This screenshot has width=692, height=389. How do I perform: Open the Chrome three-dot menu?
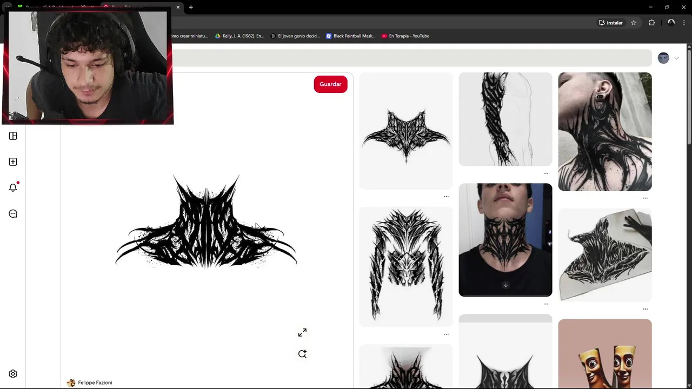[x=684, y=23]
